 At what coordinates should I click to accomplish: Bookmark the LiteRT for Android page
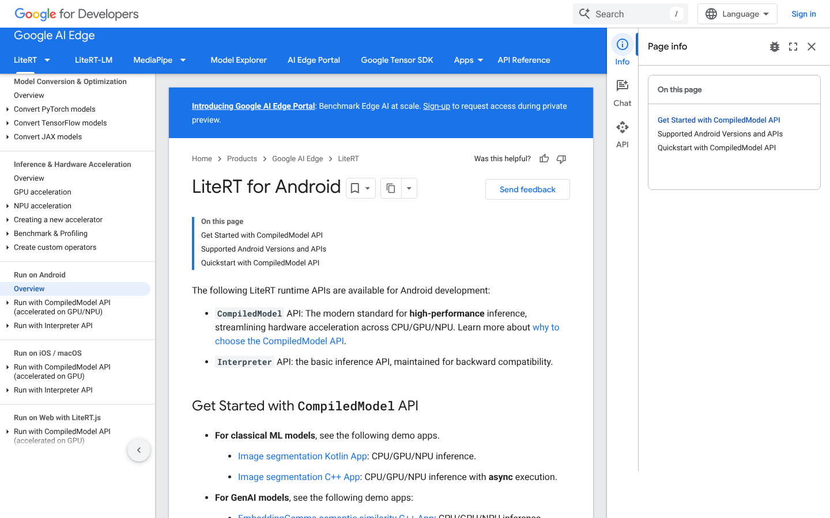[x=355, y=188]
